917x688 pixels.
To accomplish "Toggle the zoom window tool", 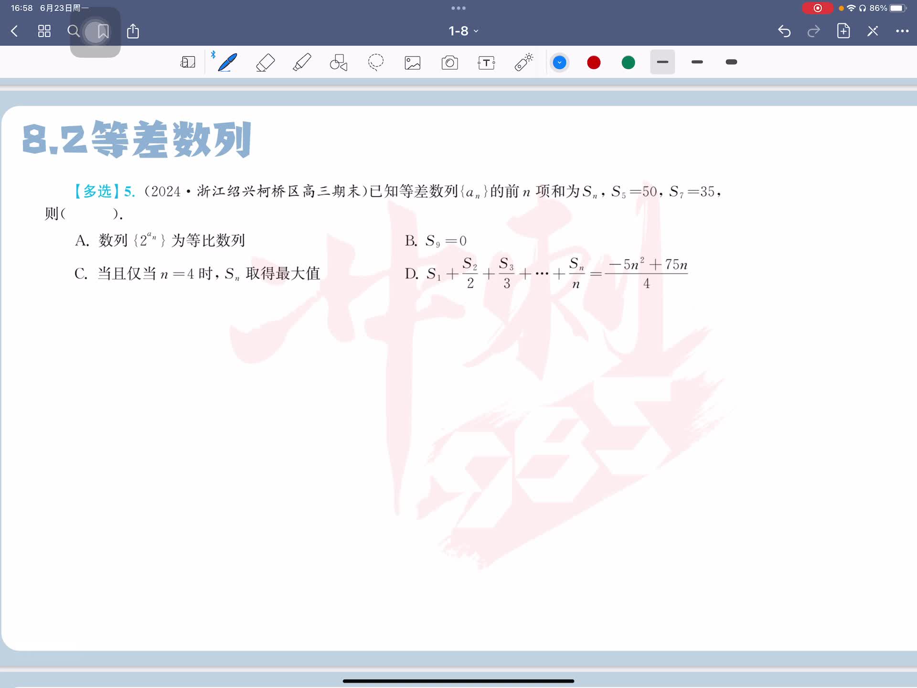I will coord(188,63).
